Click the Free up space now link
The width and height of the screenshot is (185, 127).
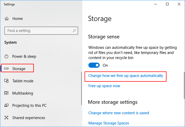104,86
